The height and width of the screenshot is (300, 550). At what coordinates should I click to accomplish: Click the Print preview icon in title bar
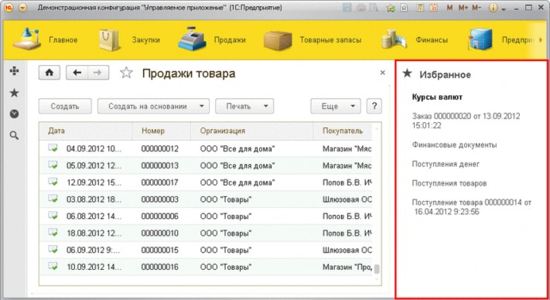click(374, 8)
